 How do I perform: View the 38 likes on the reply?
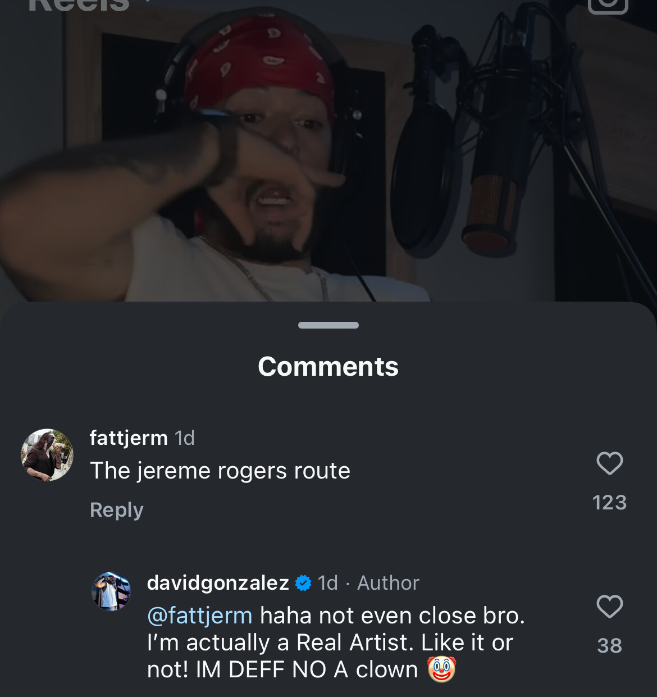click(609, 645)
